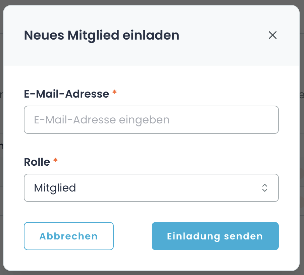Click the 'Mitglied' text inside the role selector
304x275 pixels.
[55, 188]
